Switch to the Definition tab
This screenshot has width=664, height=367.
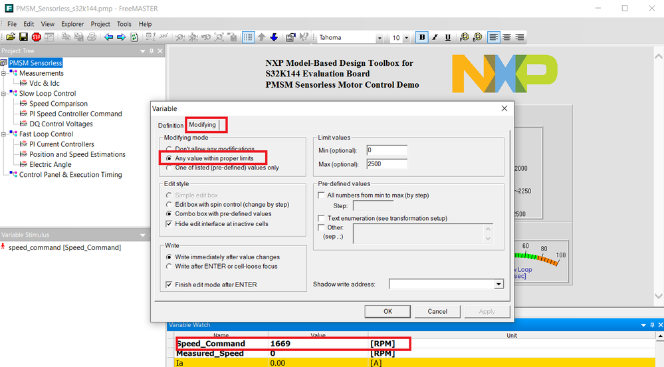coord(171,126)
